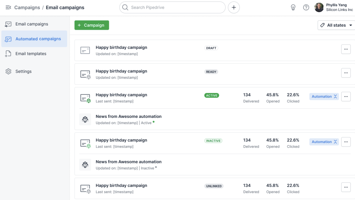Click the Email campaigns breadcrumb title

pos(65,8)
